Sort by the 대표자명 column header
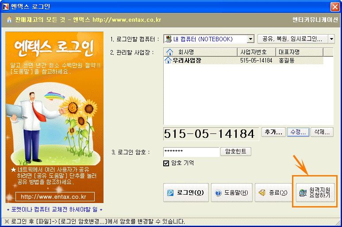Viewport: 342px width, 227px height. (x=300, y=52)
